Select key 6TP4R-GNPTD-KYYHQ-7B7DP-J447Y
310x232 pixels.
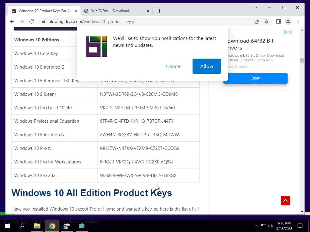coord(137,121)
